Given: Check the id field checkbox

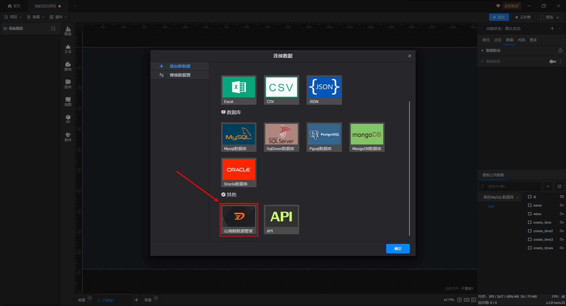Looking at the screenshot, I should 530,197.
